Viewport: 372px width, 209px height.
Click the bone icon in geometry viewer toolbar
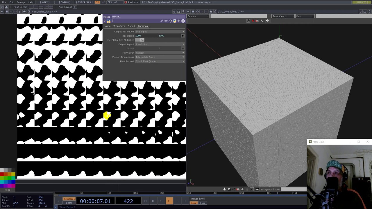pos(262,21)
